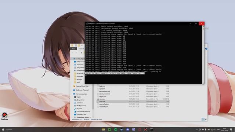235x132 pixels.
Task: Open File Explorer from the taskbar
Action: pyautogui.click(x=104, y=129)
